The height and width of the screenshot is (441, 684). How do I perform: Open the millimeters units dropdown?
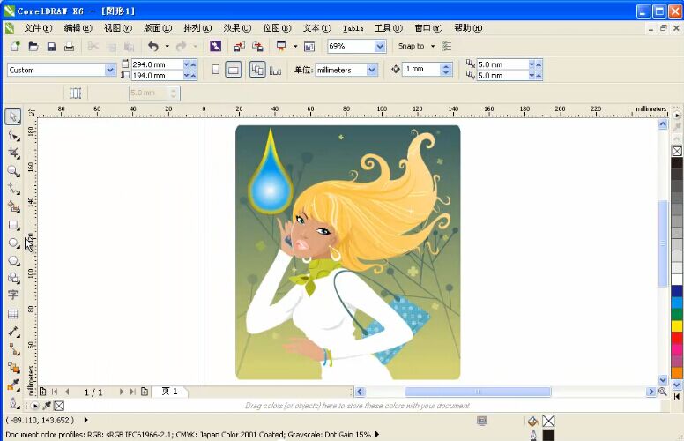[x=372, y=70]
